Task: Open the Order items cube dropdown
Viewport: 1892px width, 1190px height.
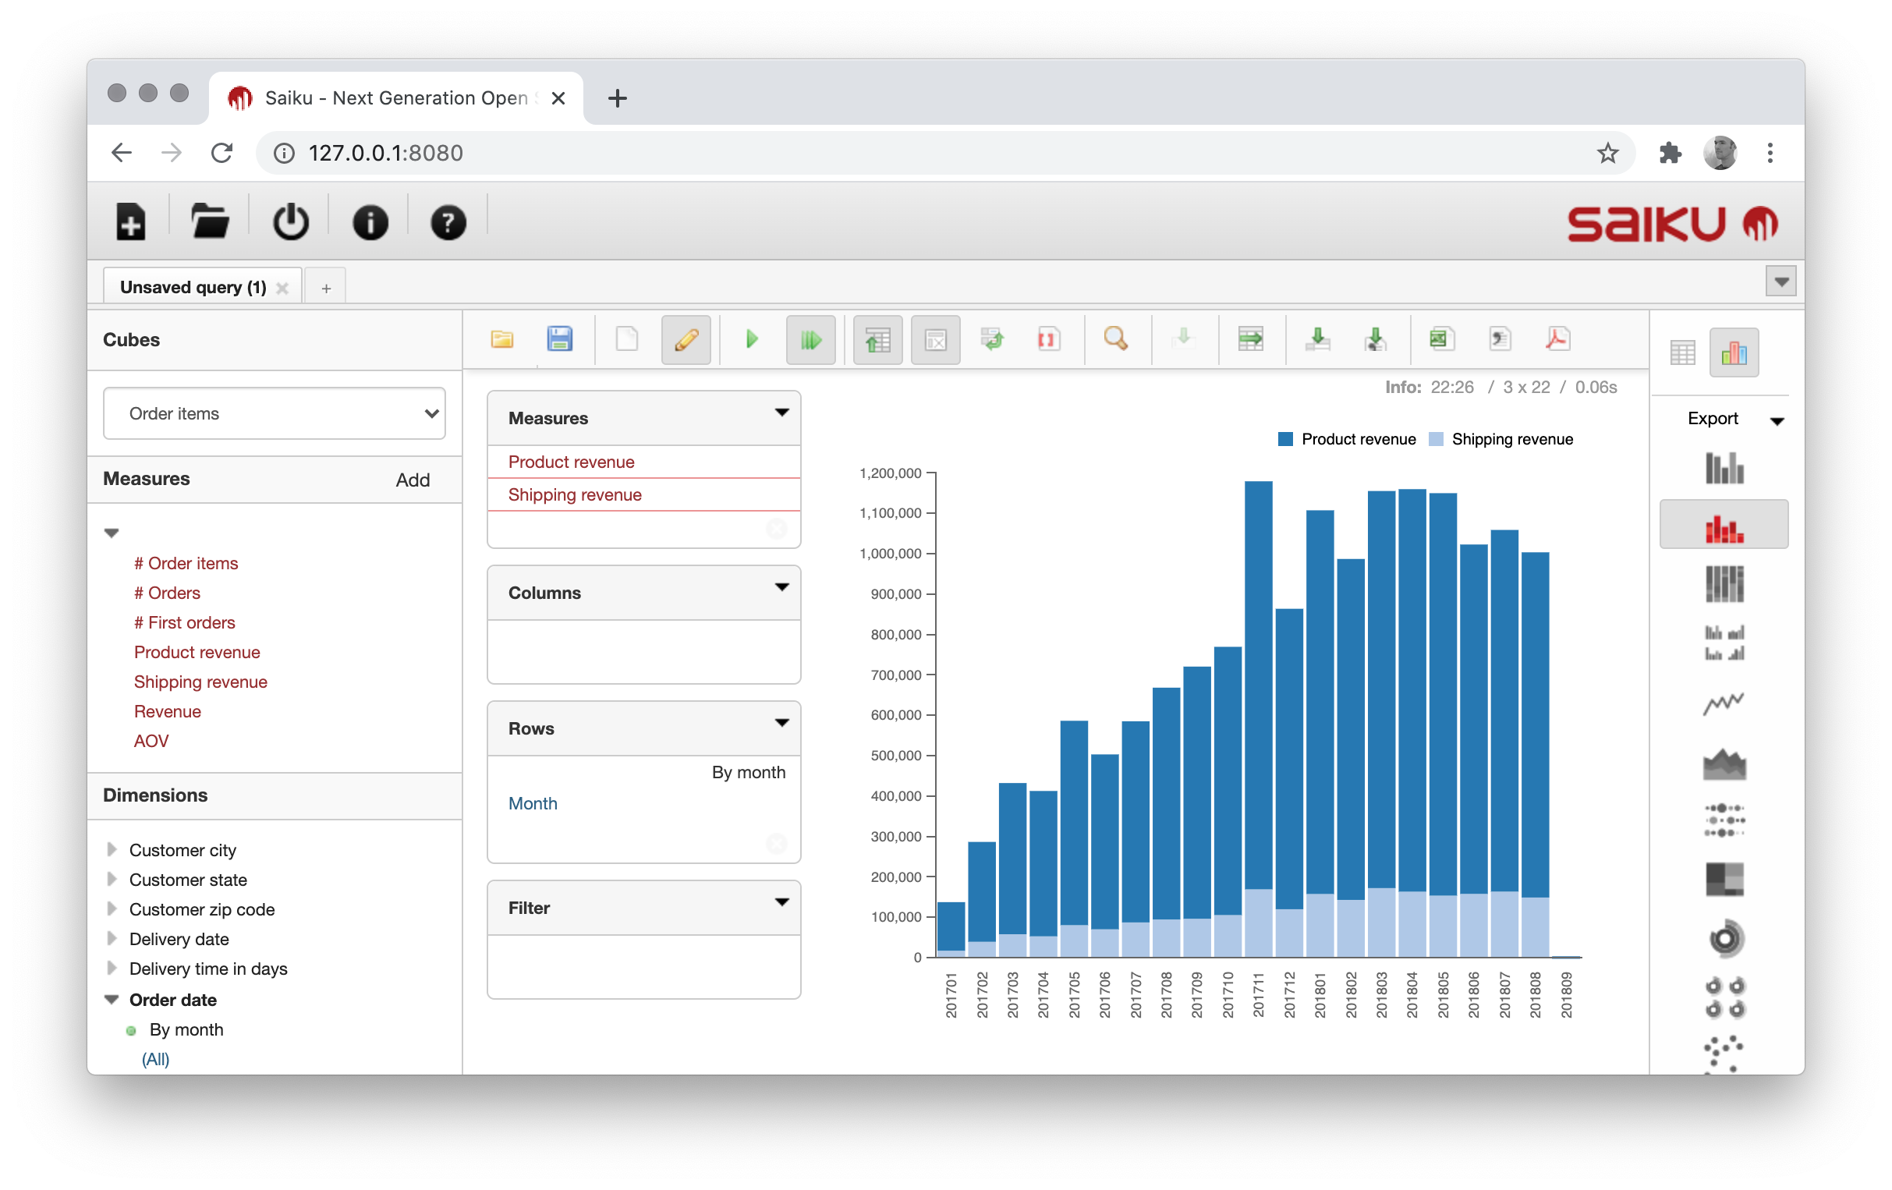Action: [x=275, y=413]
